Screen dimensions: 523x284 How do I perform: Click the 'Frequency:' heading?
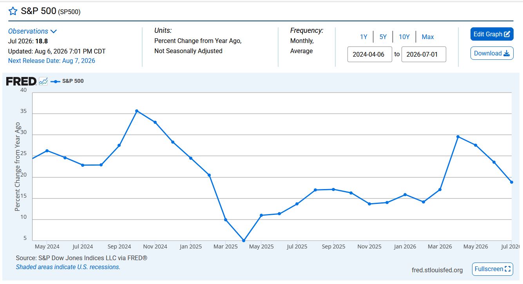point(307,30)
